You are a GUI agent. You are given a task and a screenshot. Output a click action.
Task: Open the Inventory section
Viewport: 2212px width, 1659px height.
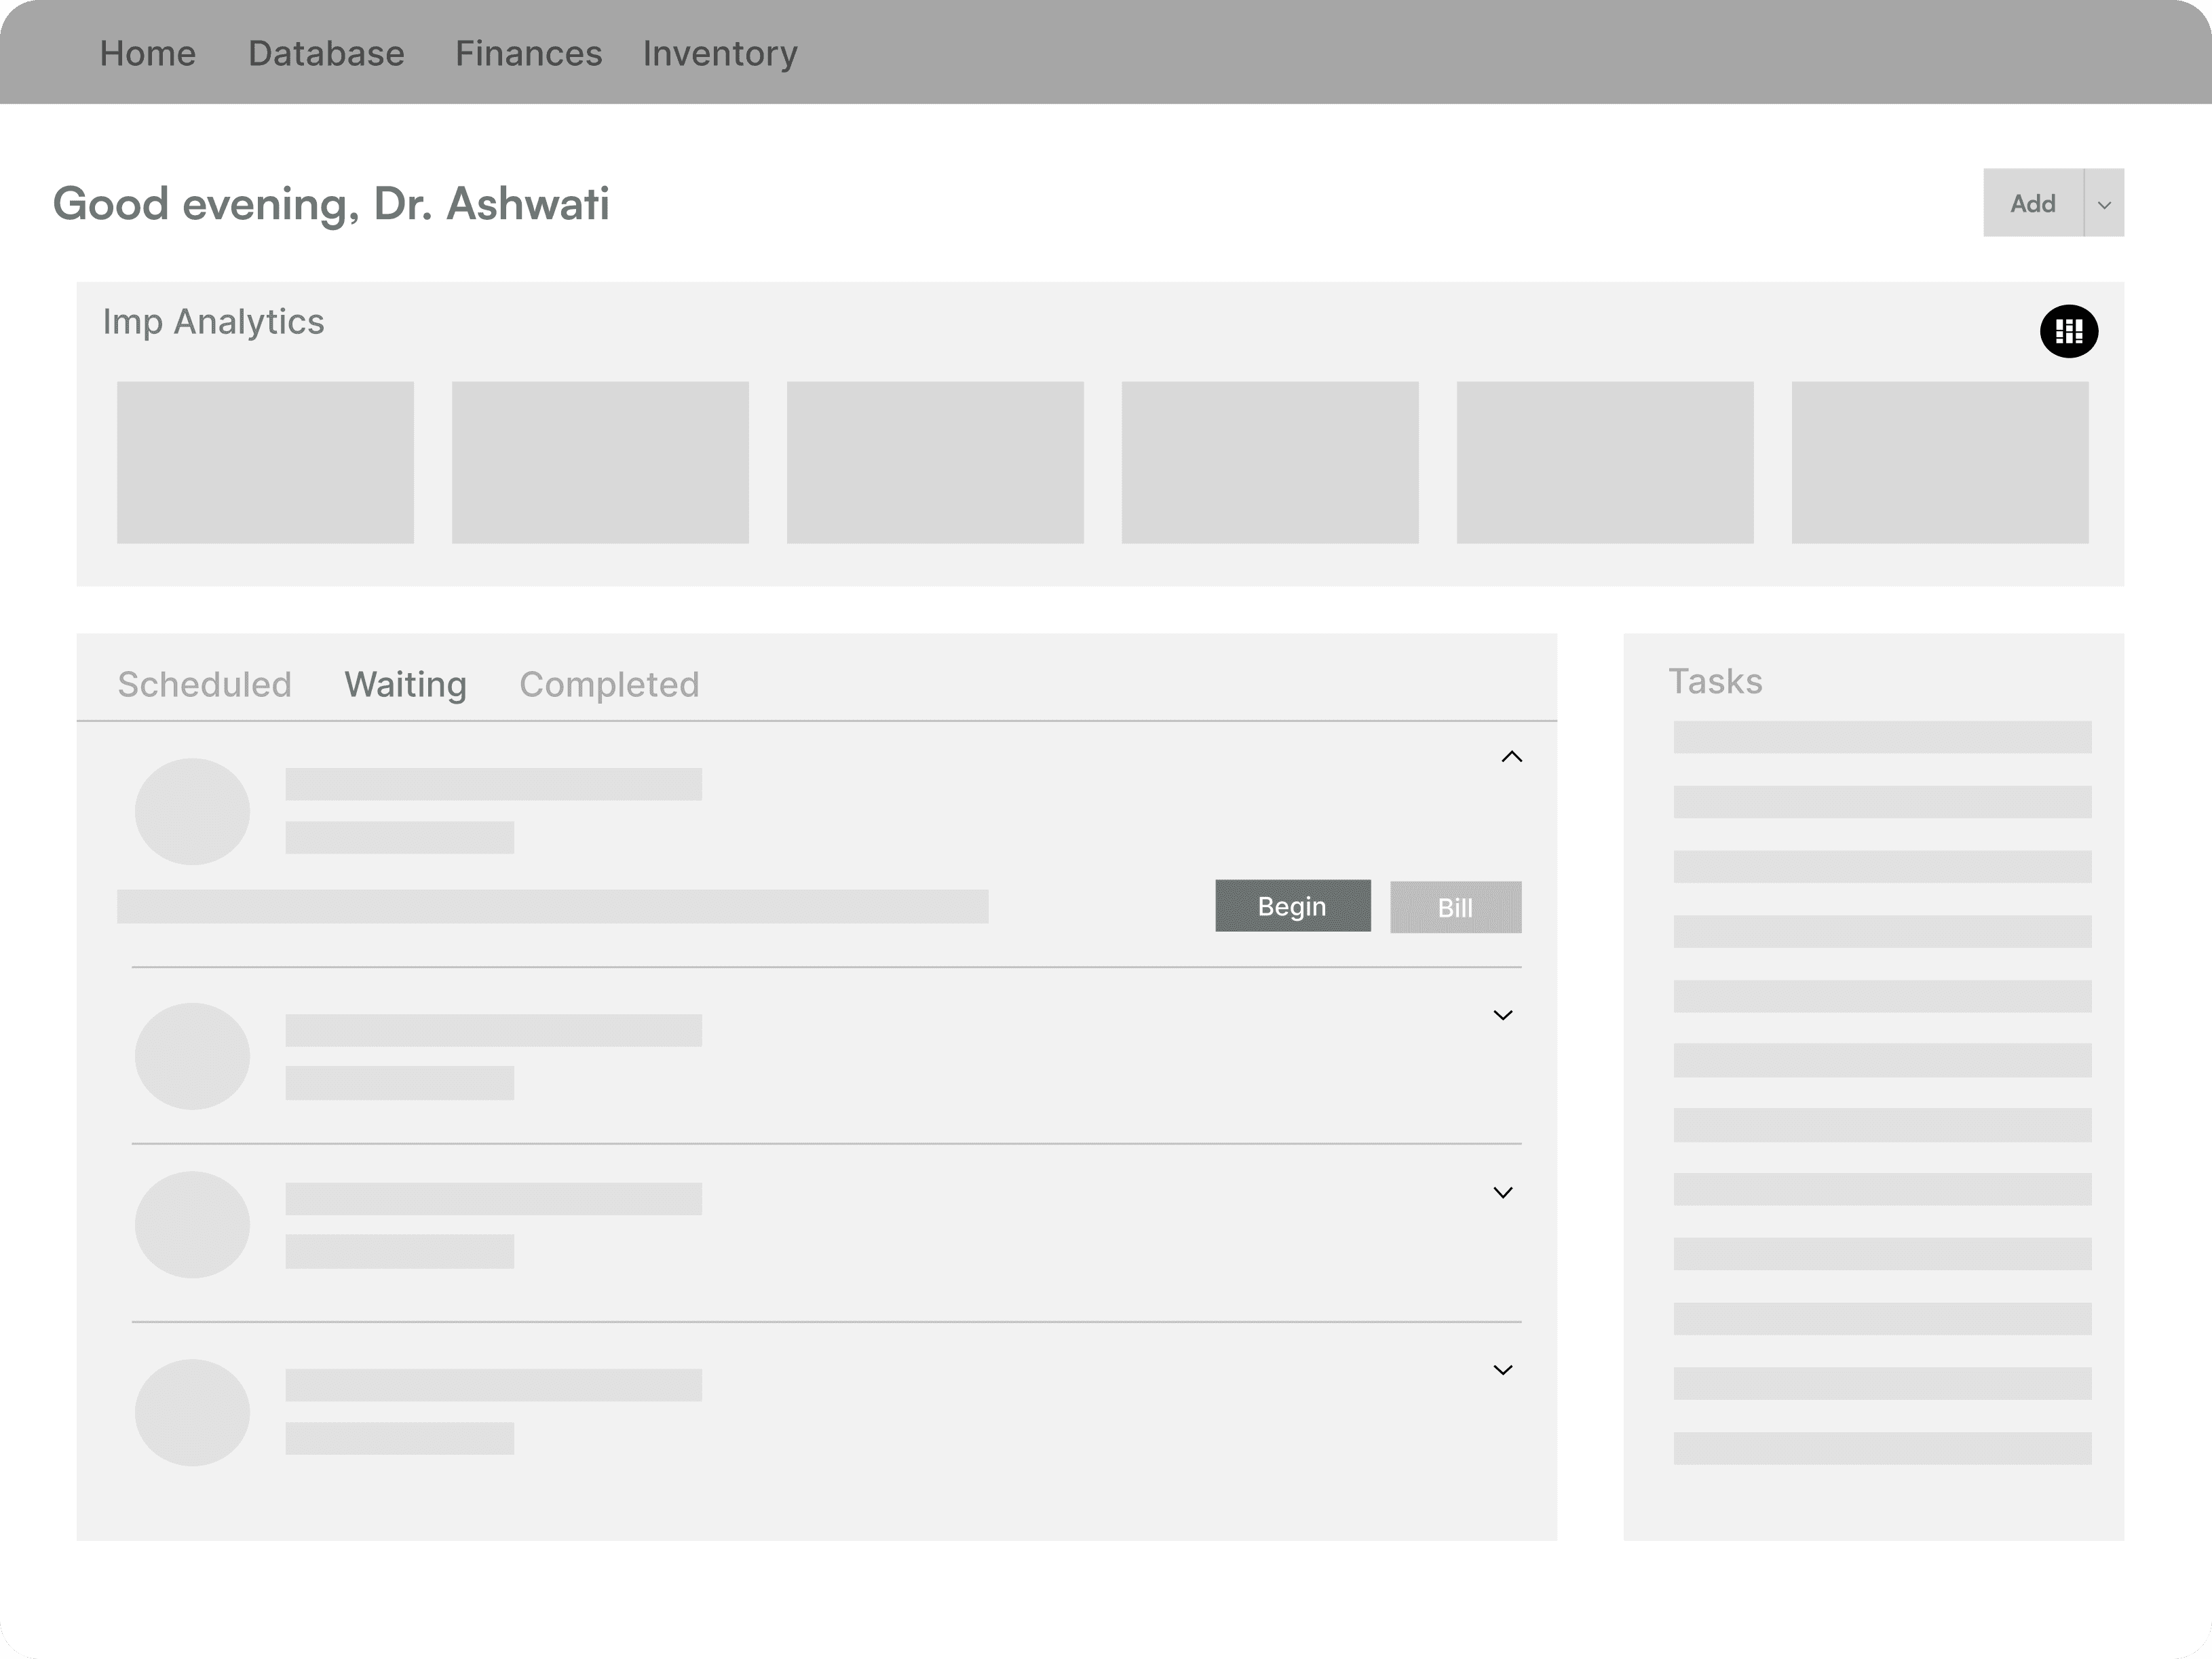click(720, 53)
